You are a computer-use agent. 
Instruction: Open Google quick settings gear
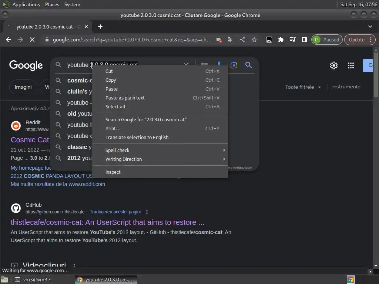[334, 65]
